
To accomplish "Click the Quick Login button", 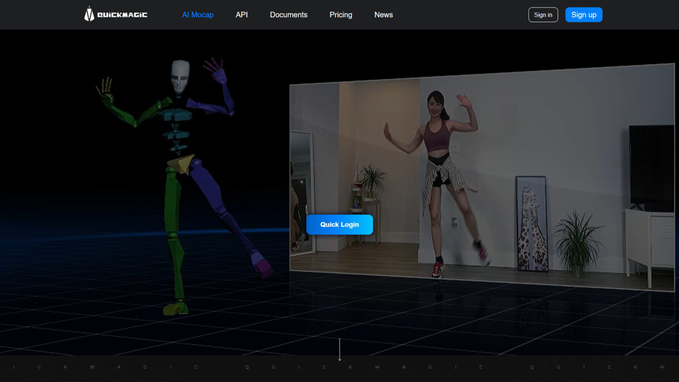I will coord(339,225).
